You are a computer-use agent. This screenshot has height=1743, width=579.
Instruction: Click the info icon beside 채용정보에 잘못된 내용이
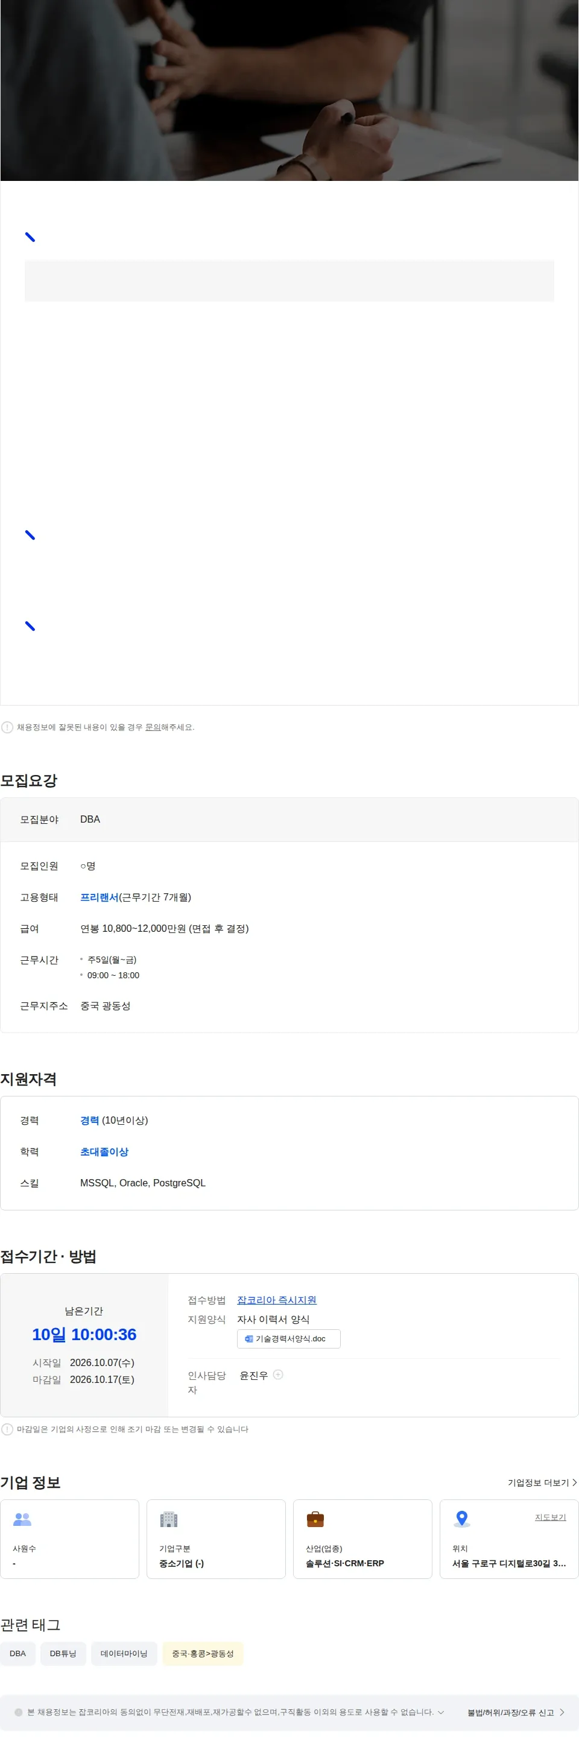[x=7, y=727]
